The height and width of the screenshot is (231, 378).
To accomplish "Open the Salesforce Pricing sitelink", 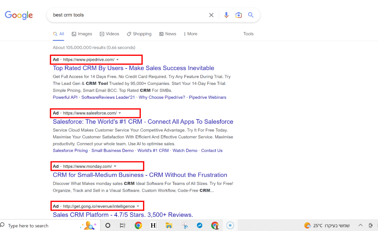I will (70, 151).
